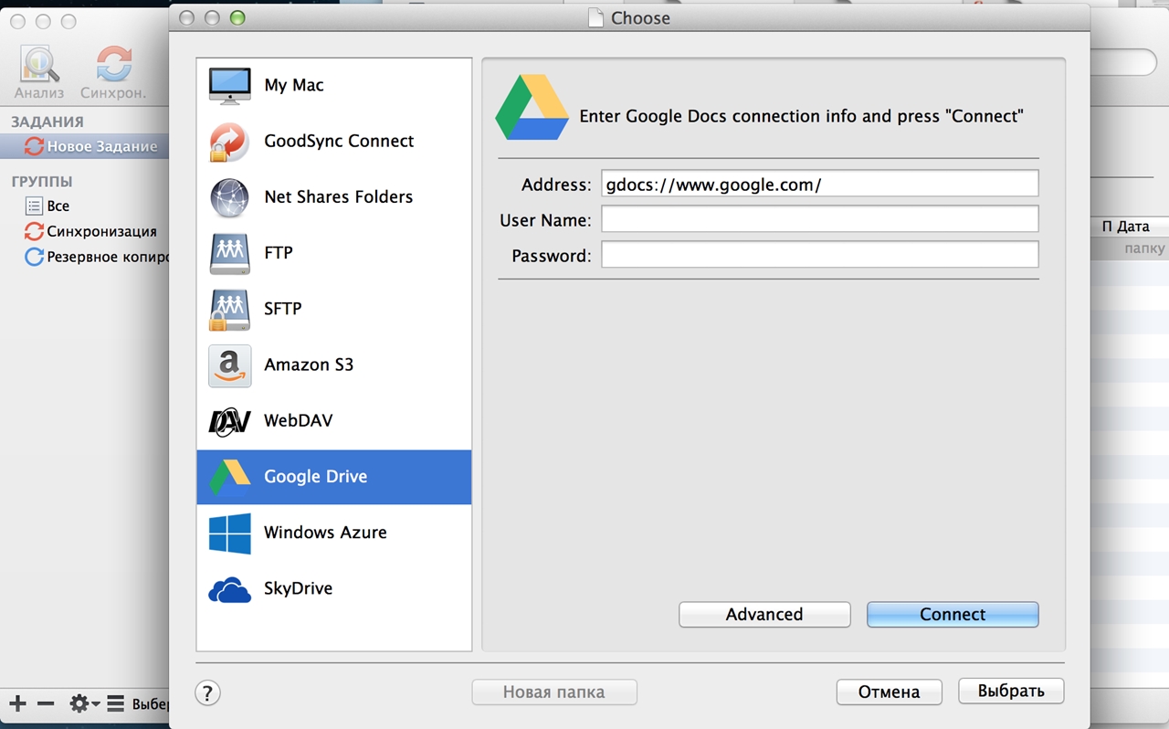Open the gear settings dropdown
Image resolution: width=1169 pixels, height=729 pixels.
[84, 703]
